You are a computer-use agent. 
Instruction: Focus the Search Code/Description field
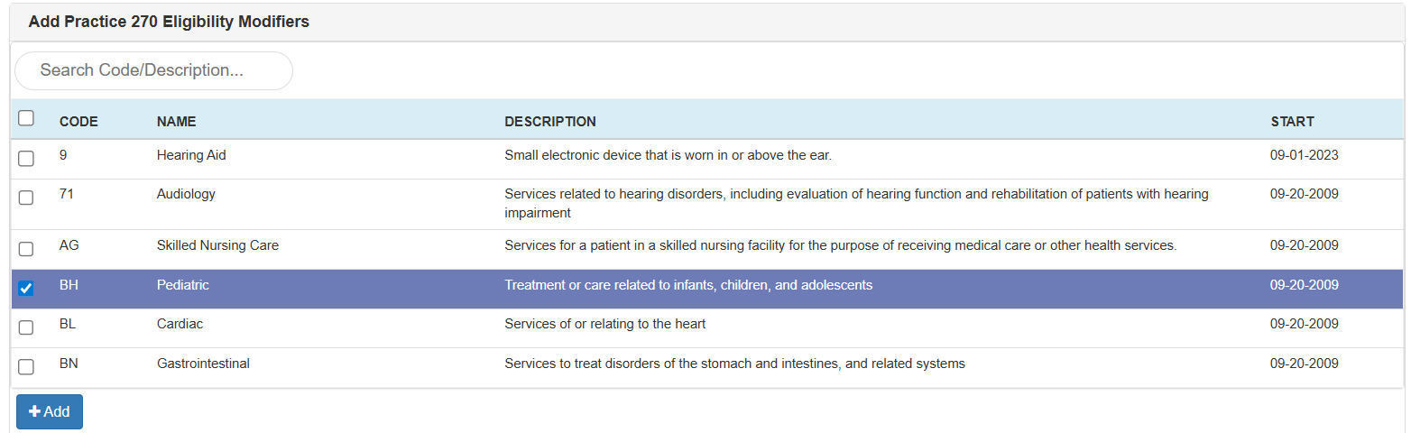pos(153,70)
